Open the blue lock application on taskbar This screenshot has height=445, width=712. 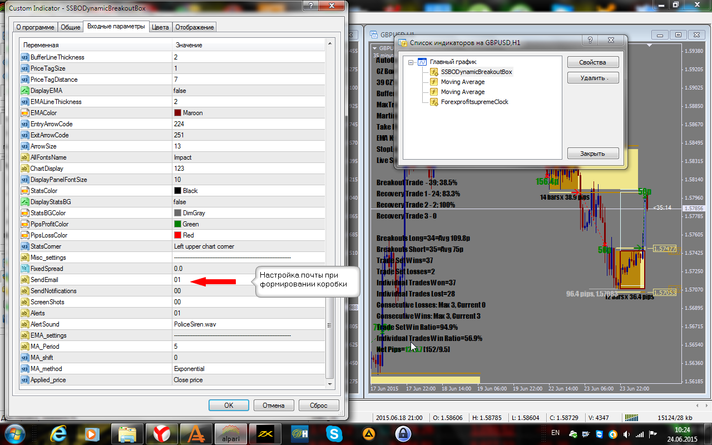[403, 433]
